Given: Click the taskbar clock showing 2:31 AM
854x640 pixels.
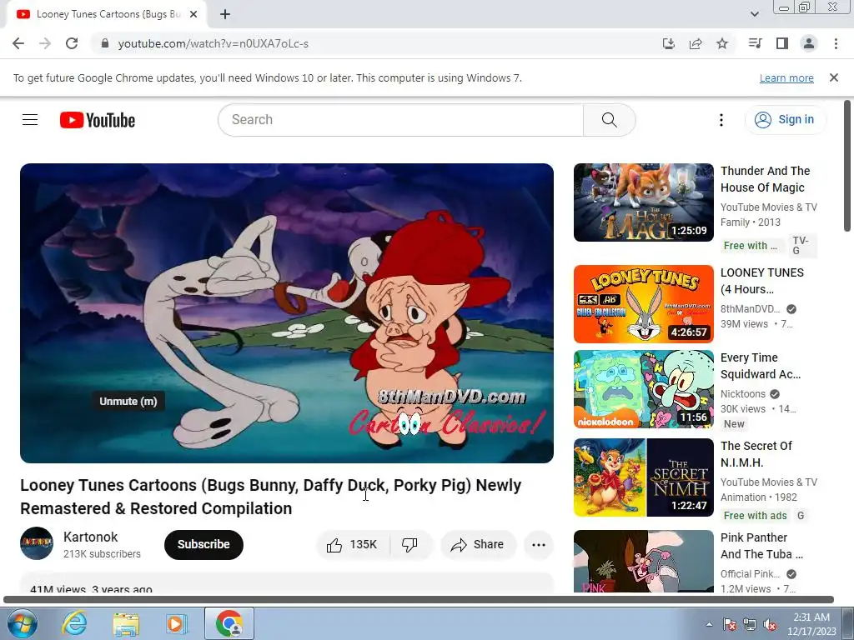Looking at the screenshot, I should [811, 624].
